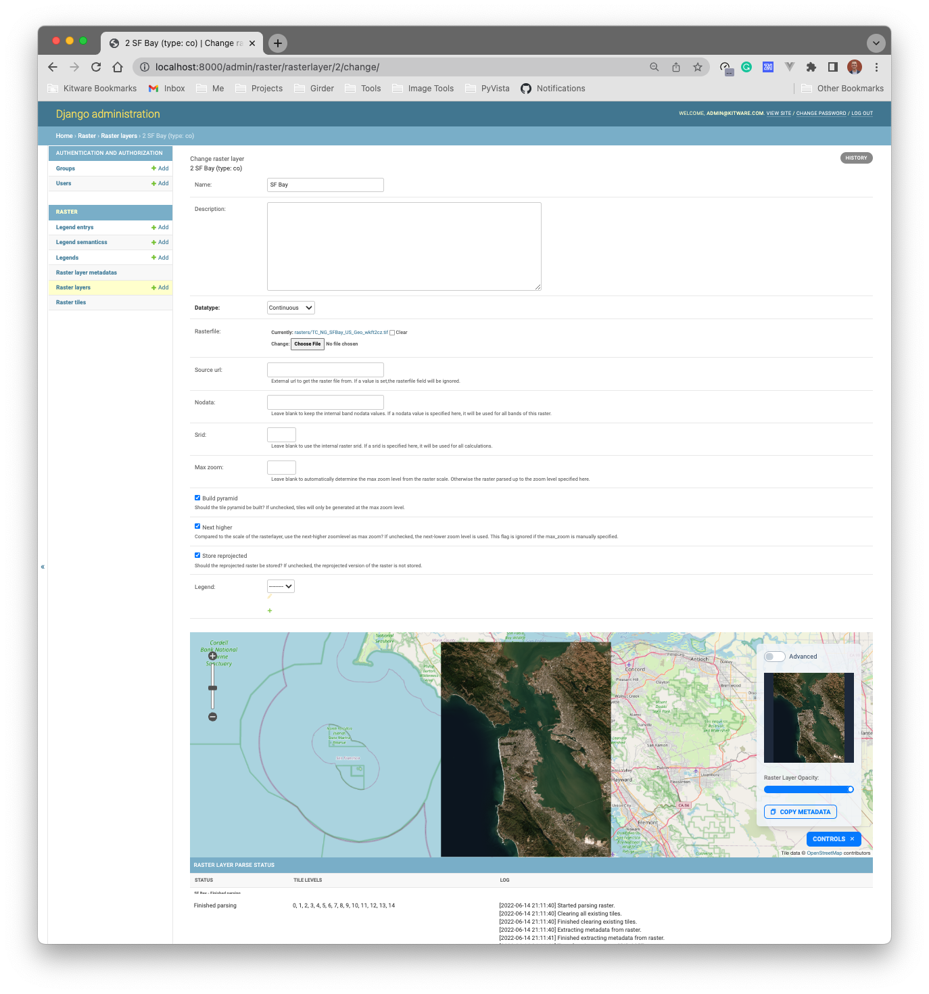Image resolution: width=929 pixels, height=994 pixels.
Task: Collapse the admin sidebar chevron
Action: click(x=43, y=567)
